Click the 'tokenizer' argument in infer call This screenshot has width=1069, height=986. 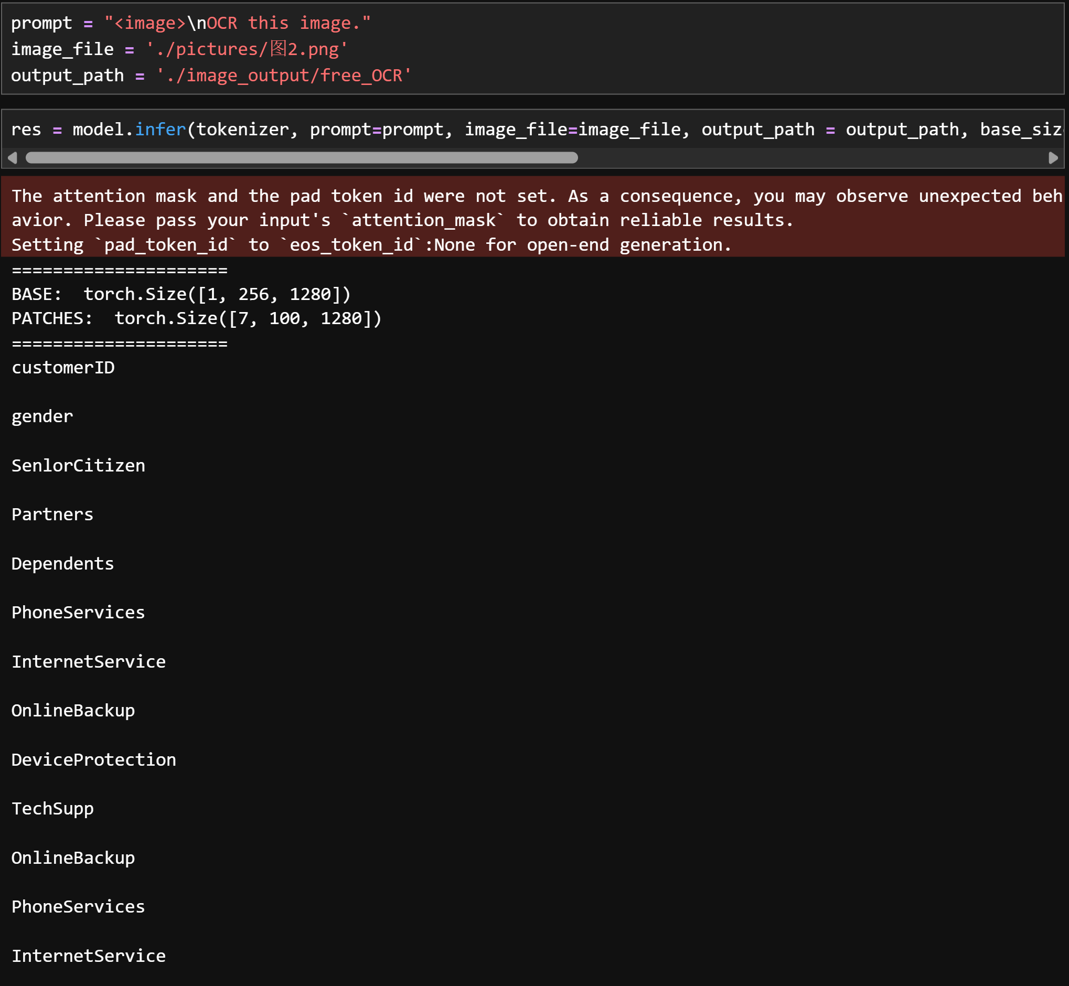tap(242, 129)
